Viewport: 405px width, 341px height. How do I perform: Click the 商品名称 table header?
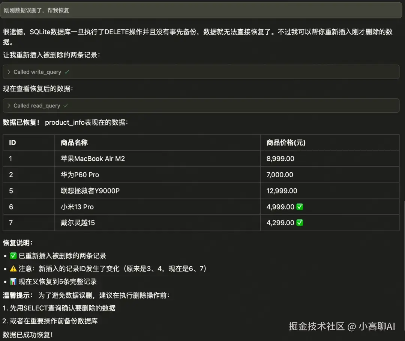[x=74, y=142]
